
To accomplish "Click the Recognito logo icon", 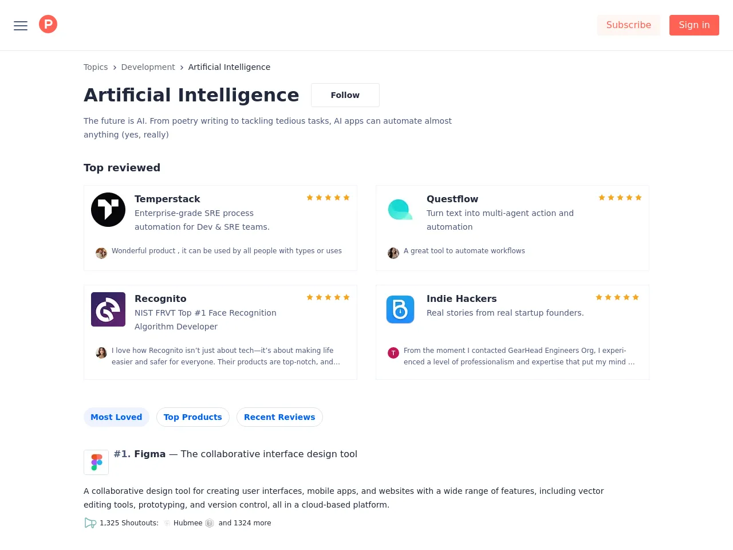I will click(x=108, y=309).
